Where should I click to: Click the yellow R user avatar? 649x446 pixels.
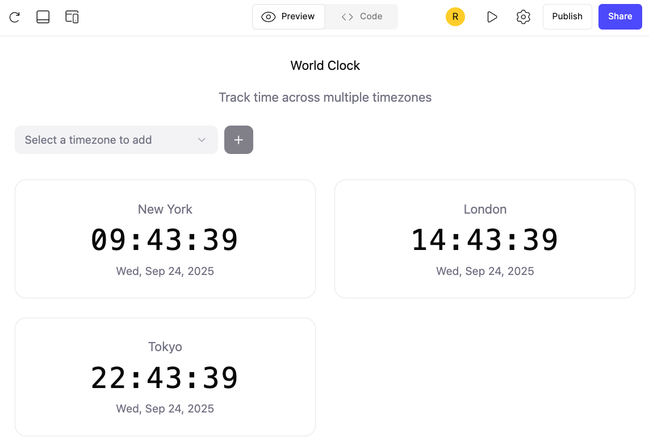(455, 17)
